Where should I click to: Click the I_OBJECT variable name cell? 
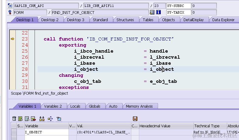(x=47, y=132)
